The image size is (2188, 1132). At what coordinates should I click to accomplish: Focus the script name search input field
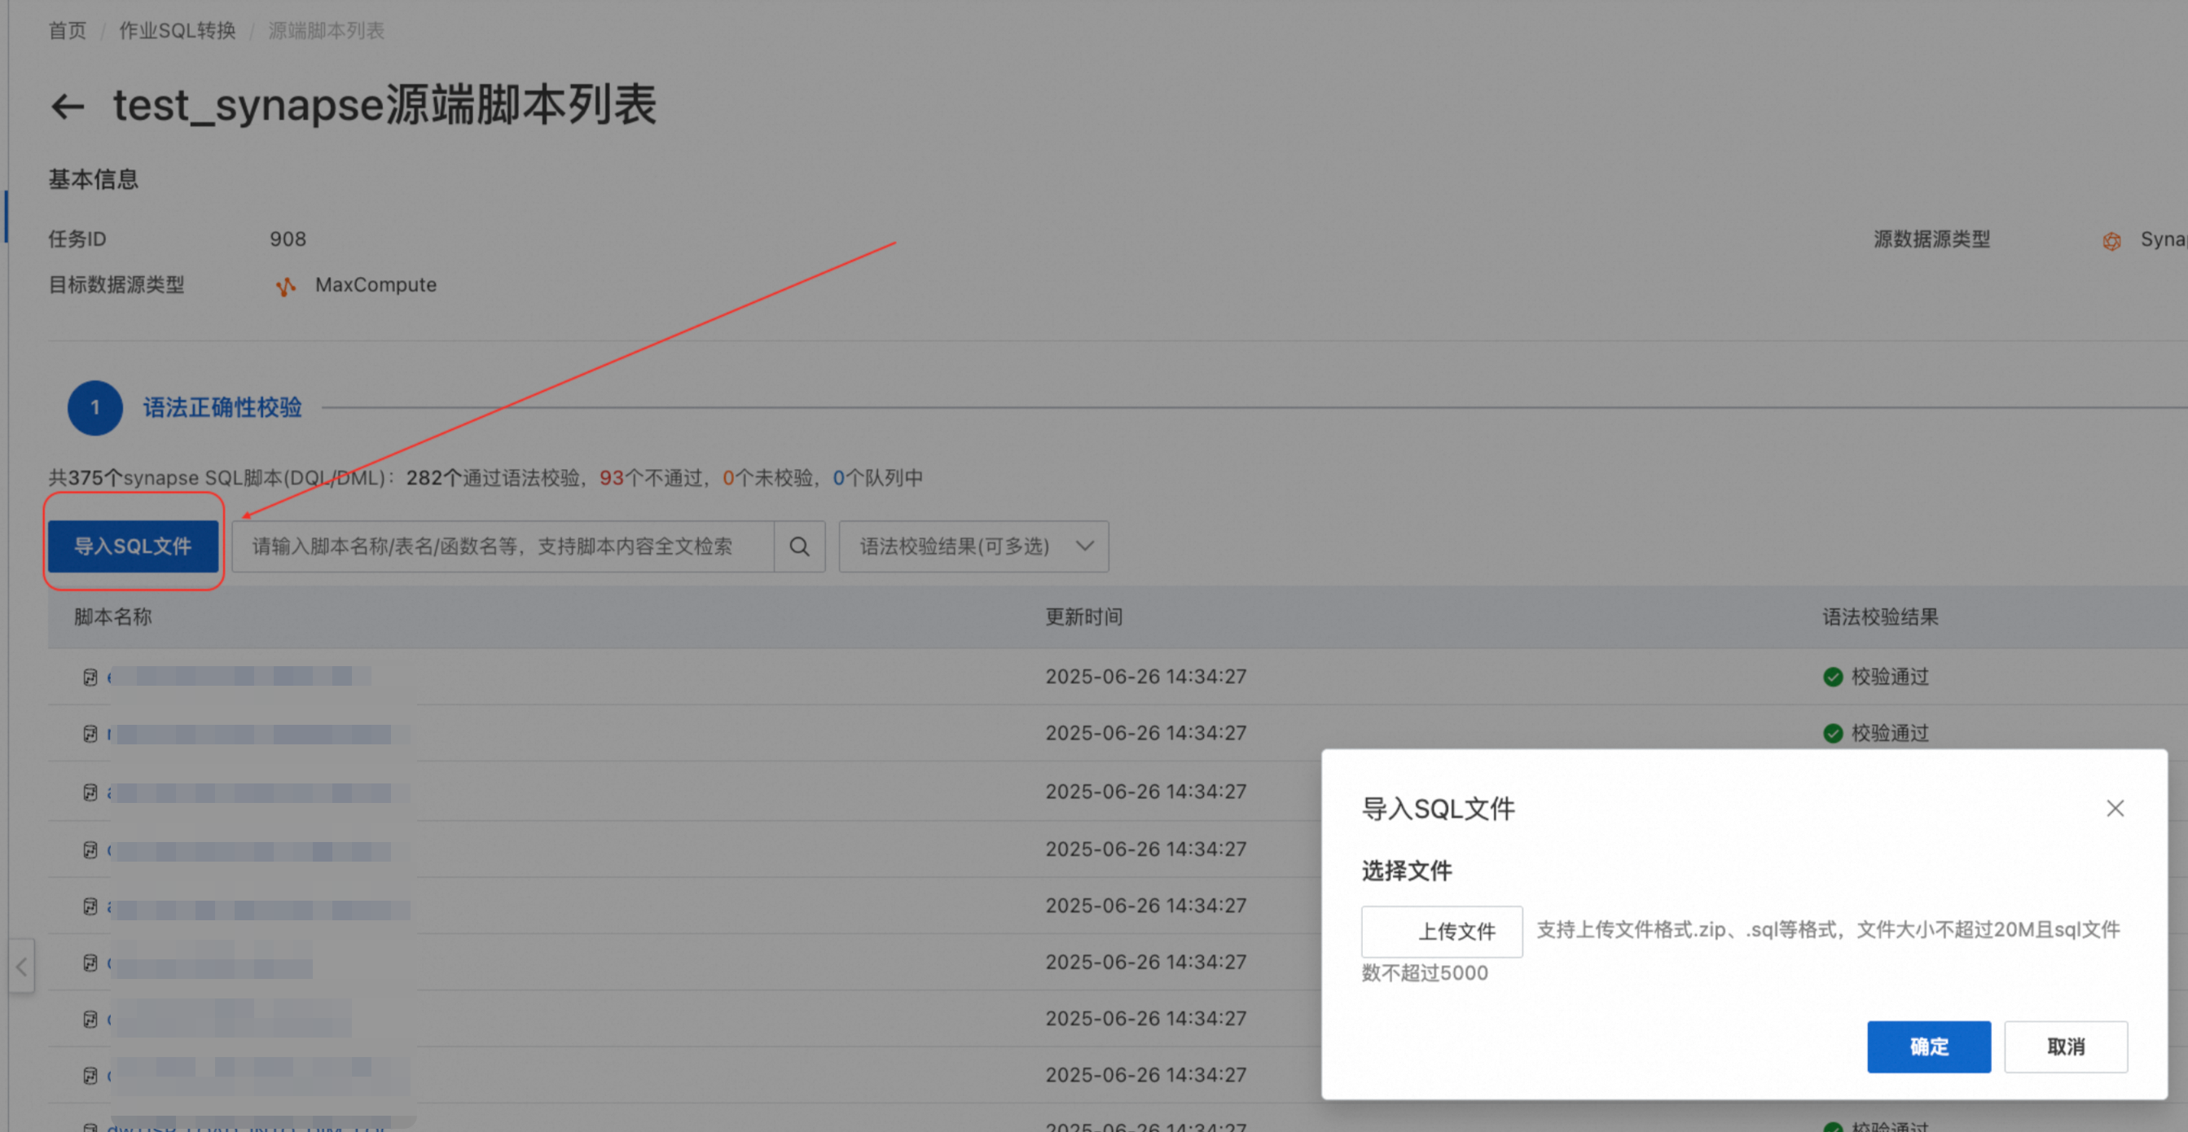point(503,546)
